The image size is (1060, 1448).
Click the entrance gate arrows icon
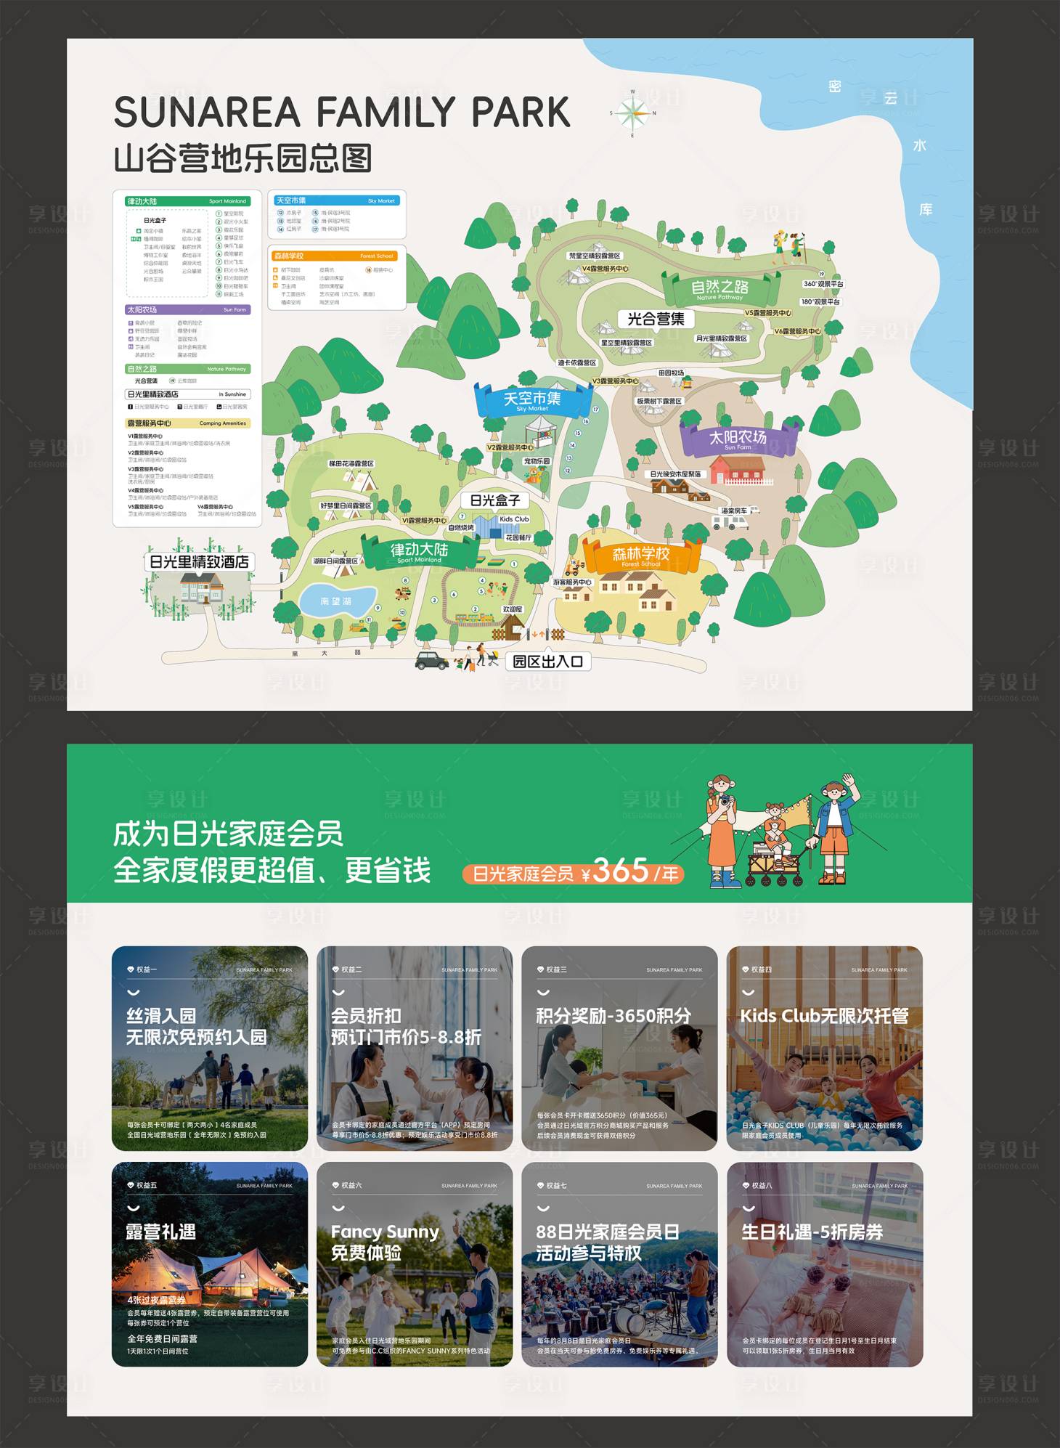(x=539, y=634)
